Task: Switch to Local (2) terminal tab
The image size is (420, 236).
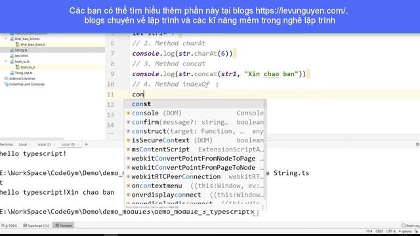Action: 44,144
